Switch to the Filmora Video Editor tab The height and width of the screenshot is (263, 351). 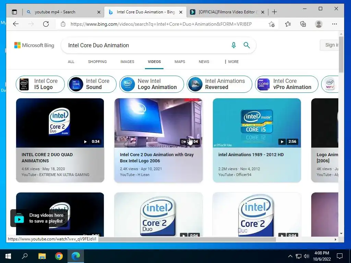(x=227, y=12)
